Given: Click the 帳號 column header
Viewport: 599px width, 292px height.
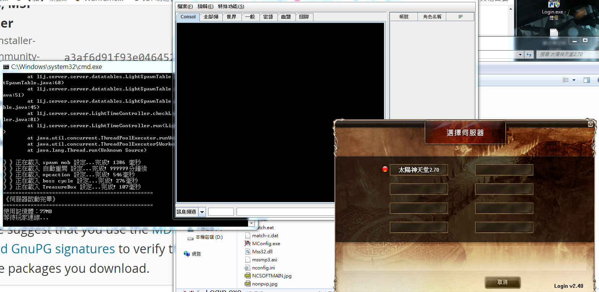Looking at the screenshot, I should pyautogui.click(x=404, y=17).
